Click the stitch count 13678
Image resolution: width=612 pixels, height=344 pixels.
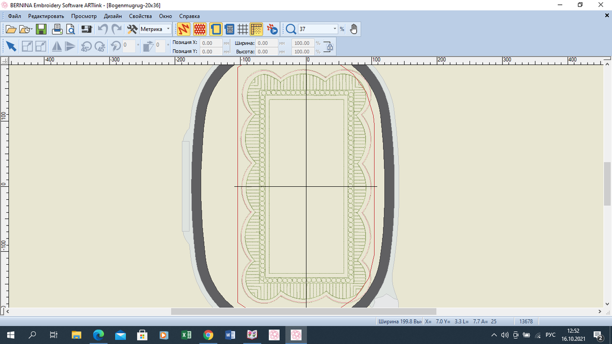pos(526,322)
